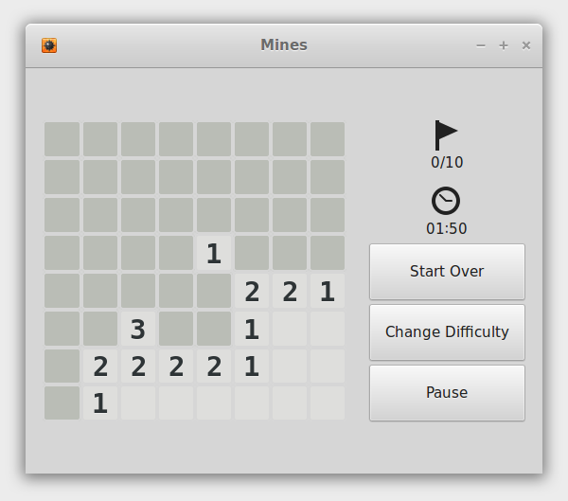
Task: Click the 1 tile in the bottom row
Action: 100,403
